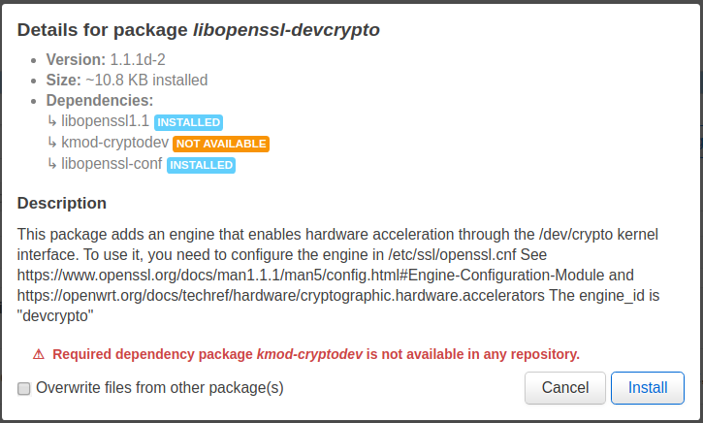Click the 'Overwrite files from other package(s)' label

click(x=160, y=387)
